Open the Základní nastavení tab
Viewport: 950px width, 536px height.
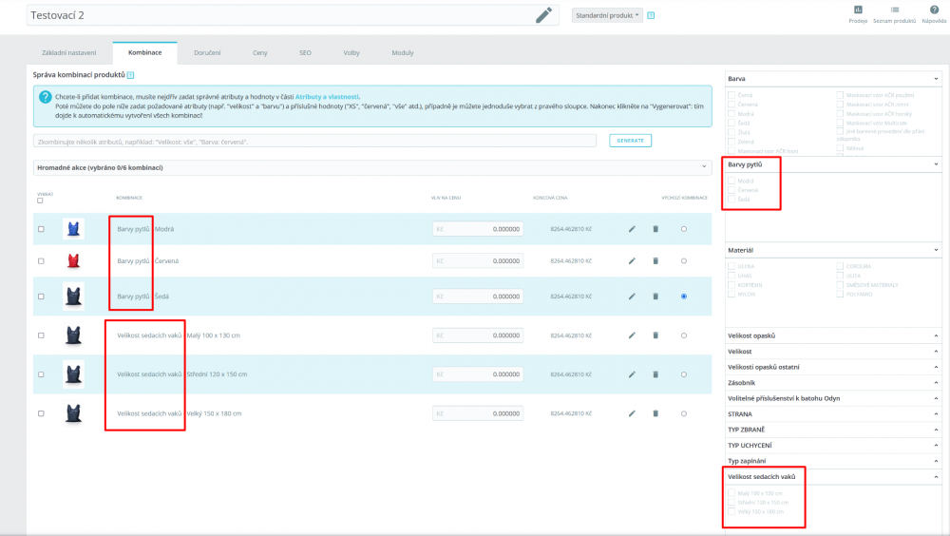[x=69, y=53]
